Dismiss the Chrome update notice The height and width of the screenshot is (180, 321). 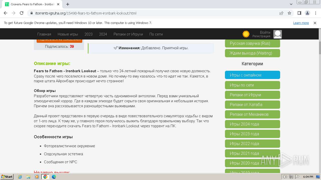click(315, 23)
